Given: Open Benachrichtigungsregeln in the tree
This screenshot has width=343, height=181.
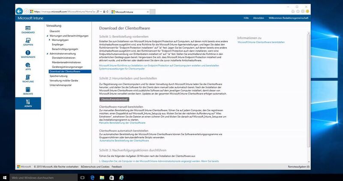Looking at the screenshot, I should [65, 49].
